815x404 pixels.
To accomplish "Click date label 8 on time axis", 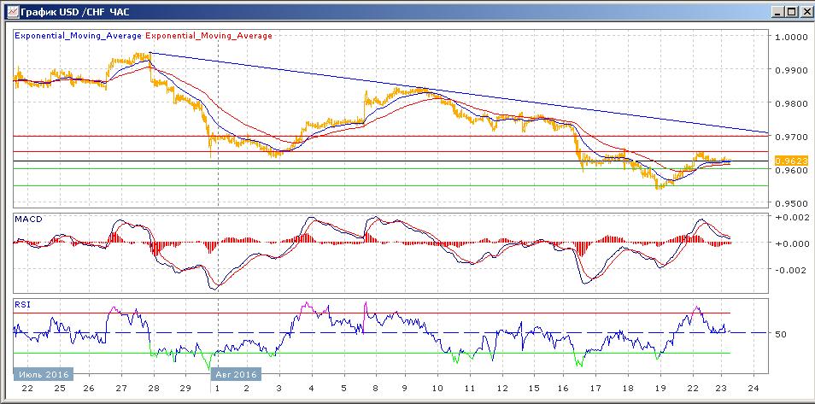I will (x=373, y=389).
